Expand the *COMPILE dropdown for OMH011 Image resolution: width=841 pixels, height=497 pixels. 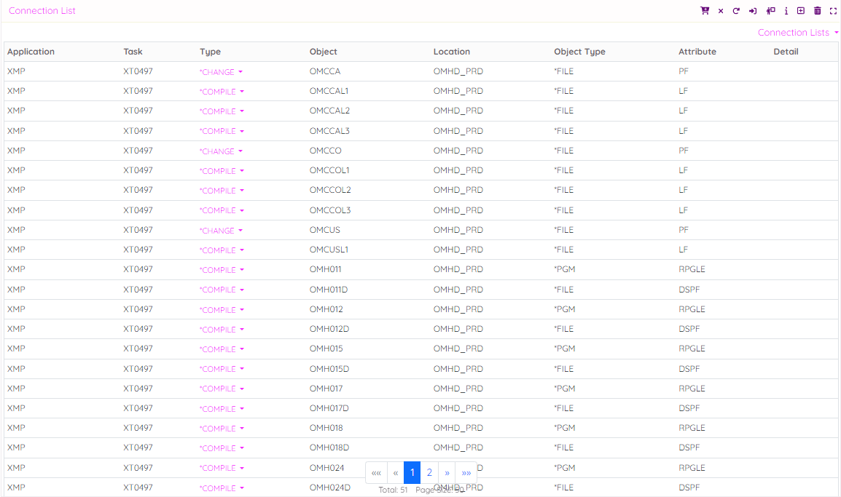[x=222, y=270]
